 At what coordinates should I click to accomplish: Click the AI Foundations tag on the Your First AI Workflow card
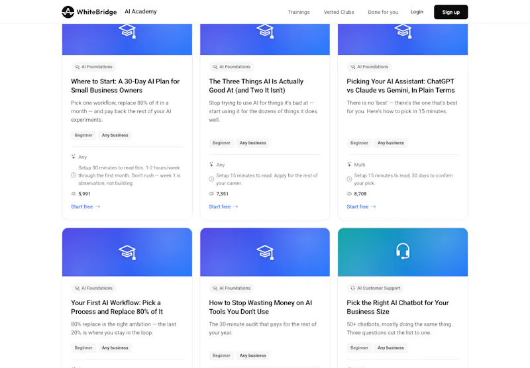93,289
